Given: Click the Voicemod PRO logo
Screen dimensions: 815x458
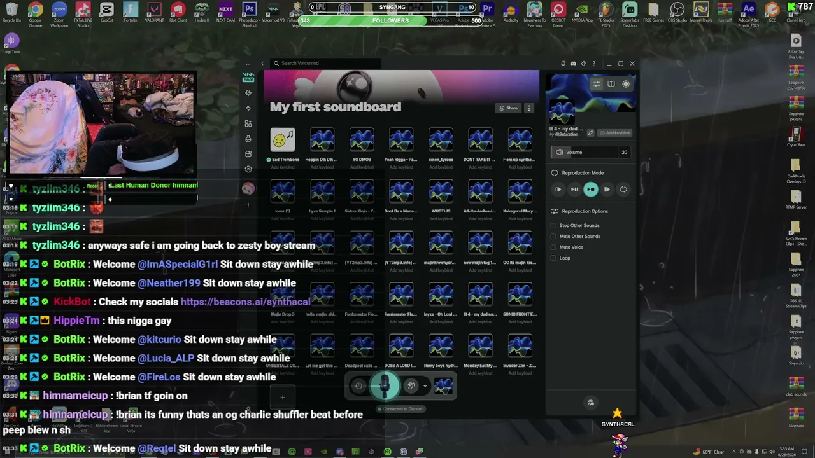Looking at the screenshot, I should pos(248,78).
